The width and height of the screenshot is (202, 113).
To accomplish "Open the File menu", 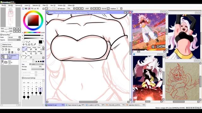I will coord(3,5).
